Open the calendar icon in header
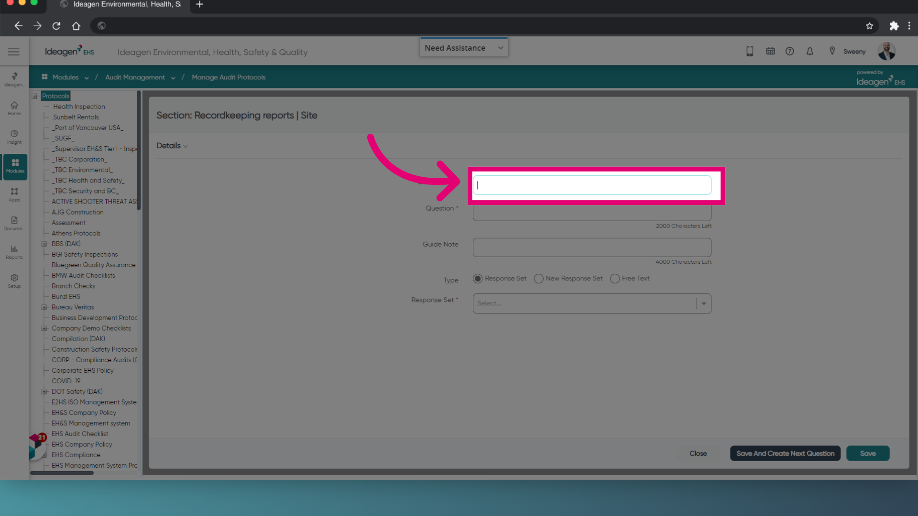The image size is (918, 516). coord(770,51)
